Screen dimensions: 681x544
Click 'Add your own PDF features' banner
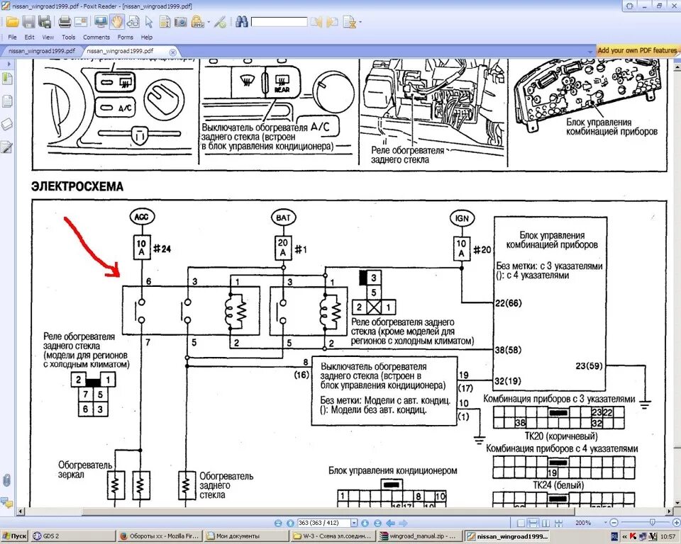click(x=637, y=50)
